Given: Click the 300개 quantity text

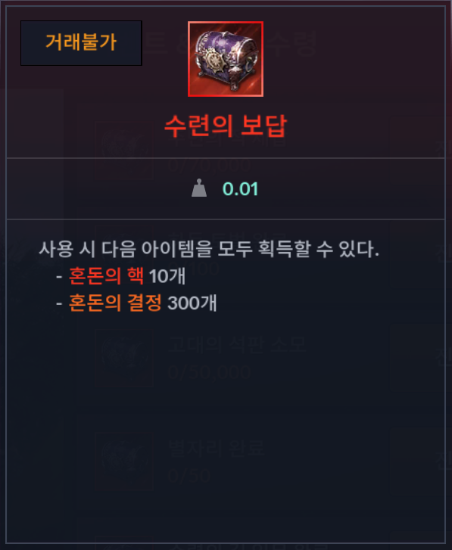Looking at the screenshot, I should [x=192, y=303].
